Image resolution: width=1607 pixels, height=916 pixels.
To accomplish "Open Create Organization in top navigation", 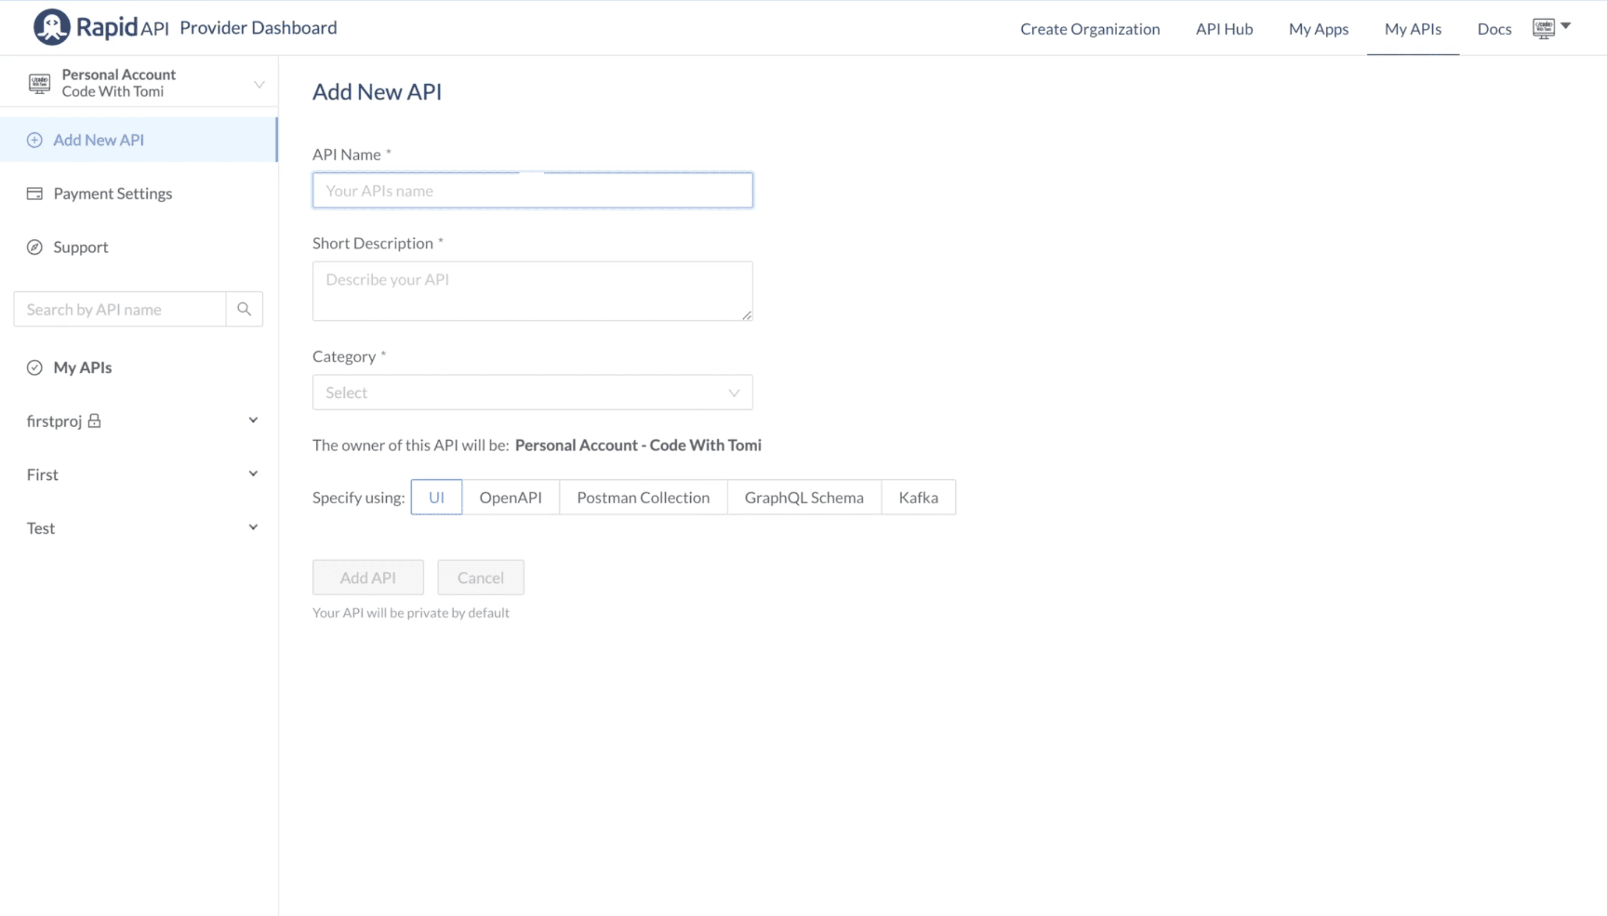I will click(1090, 29).
